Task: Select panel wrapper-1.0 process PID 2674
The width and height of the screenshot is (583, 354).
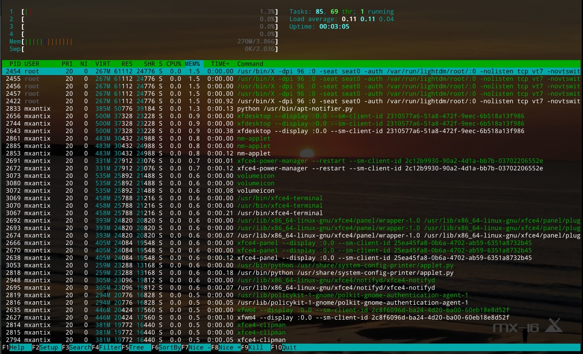Action: [291, 235]
